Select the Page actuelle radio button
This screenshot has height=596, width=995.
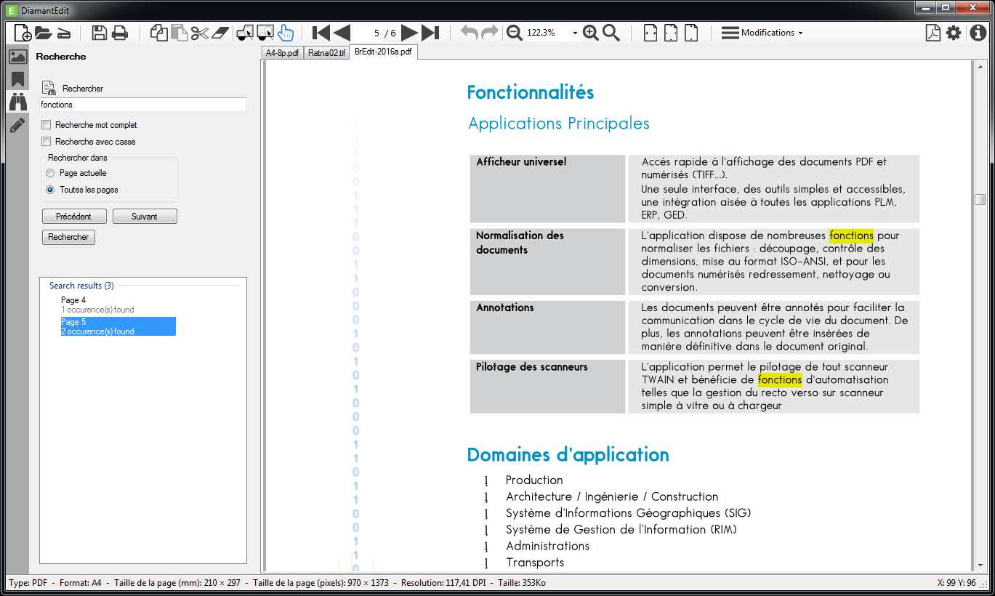point(50,173)
